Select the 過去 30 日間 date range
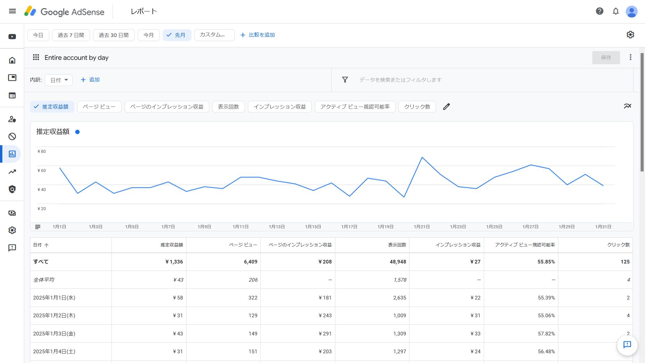Screen dimensions: 645x363 click(x=114, y=35)
